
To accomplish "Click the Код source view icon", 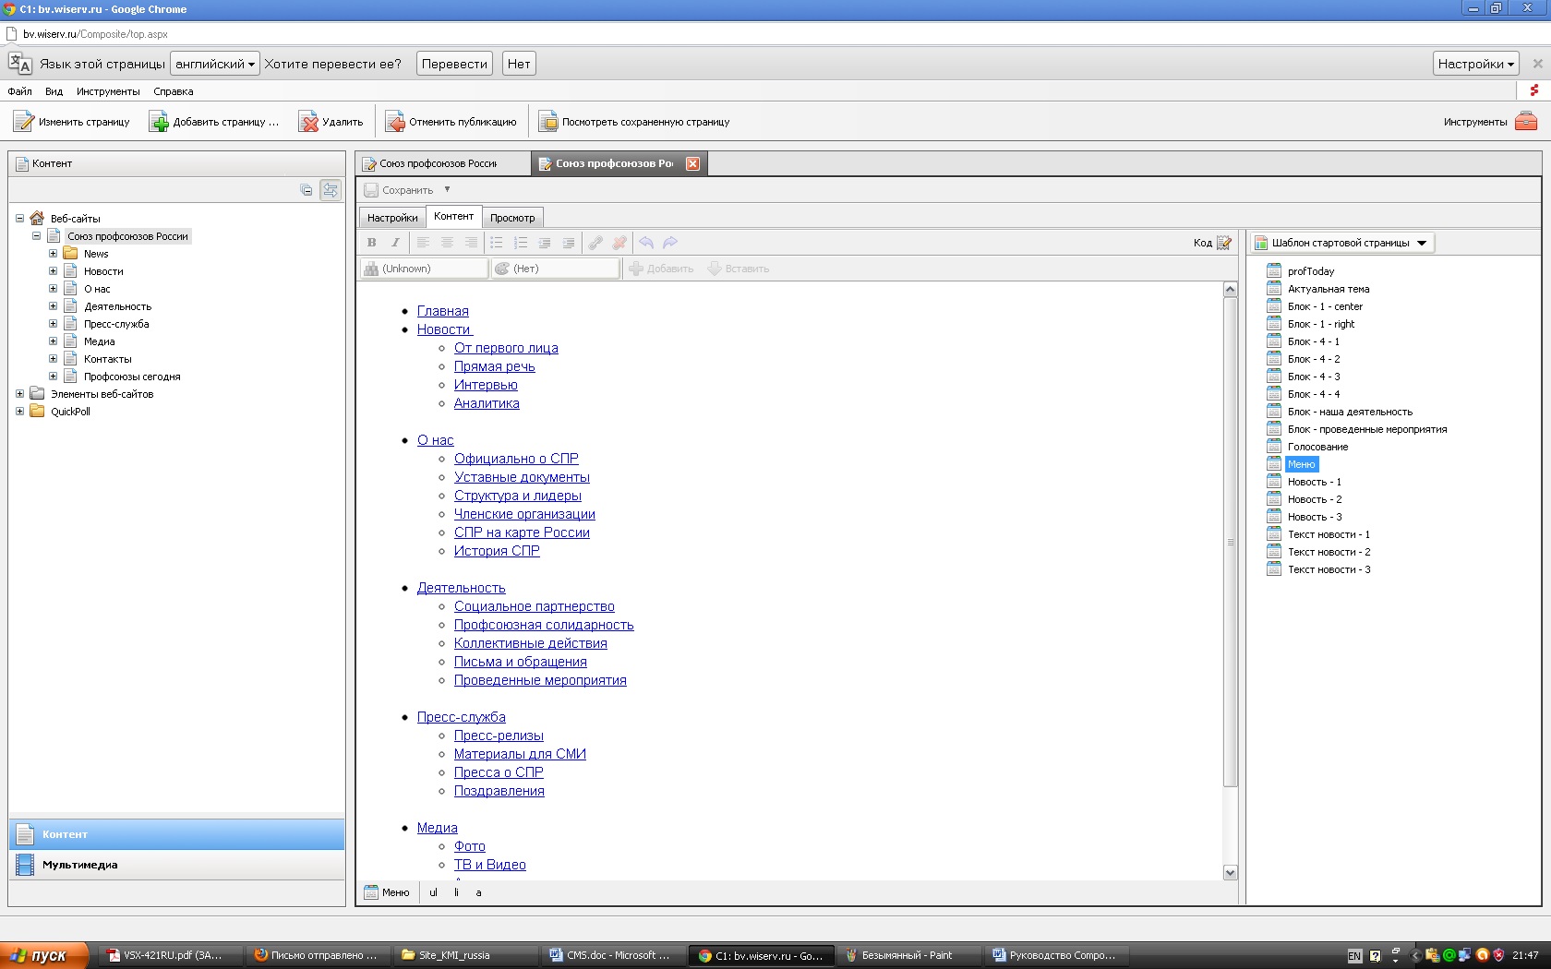I will (1223, 243).
